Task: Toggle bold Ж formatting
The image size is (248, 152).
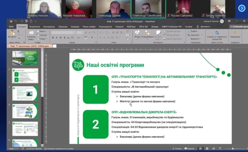Action: (53, 38)
